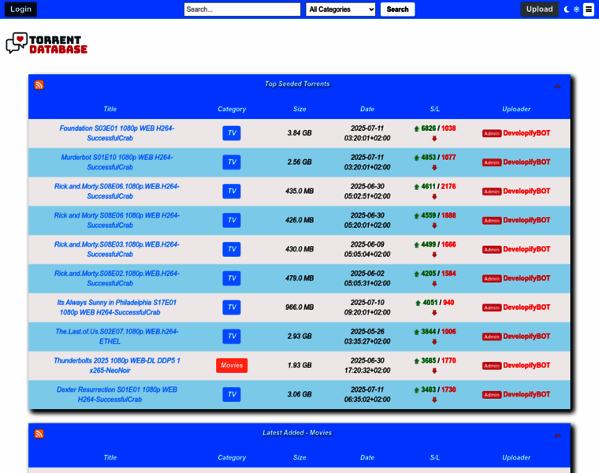Open Its Always Sunny in Philadelphia S17E01 torrent

pyautogui.click(x=117, y=307)
